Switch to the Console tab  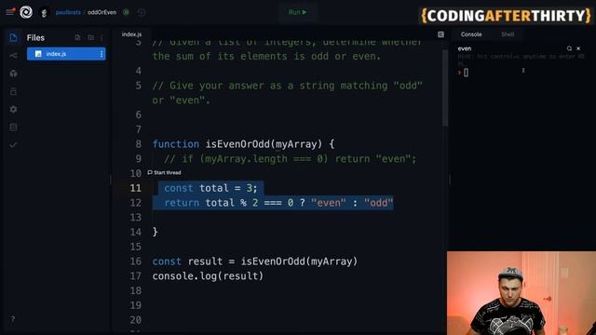tap(471, 34)
